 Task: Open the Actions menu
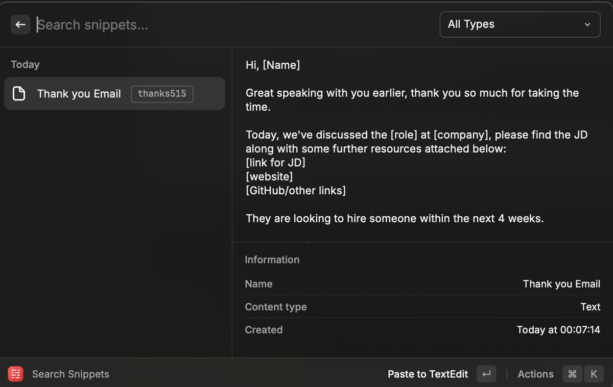click(x=535, y=374)
